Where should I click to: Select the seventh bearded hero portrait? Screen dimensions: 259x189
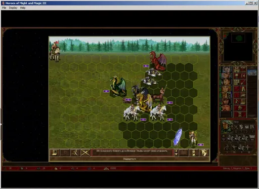tap(226, 108)
